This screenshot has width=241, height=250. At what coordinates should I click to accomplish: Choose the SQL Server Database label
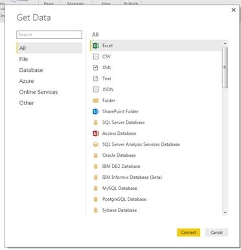click(x=124, y=122)
